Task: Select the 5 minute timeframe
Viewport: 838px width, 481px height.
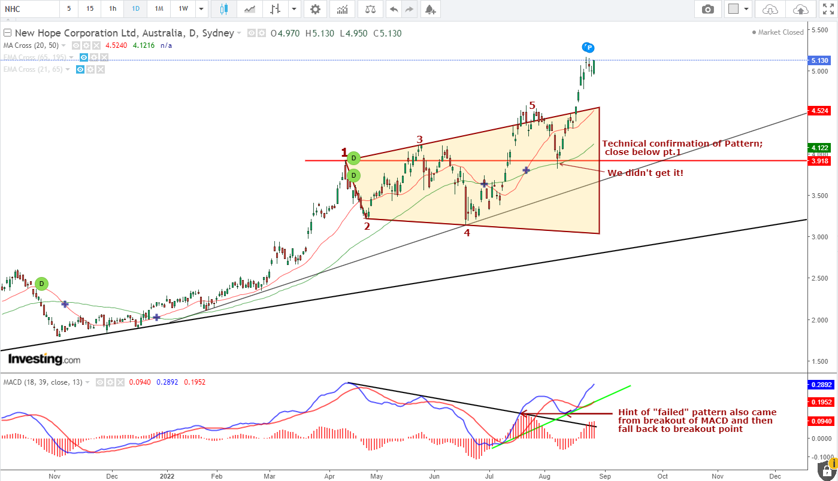Action: coord(69,9)
